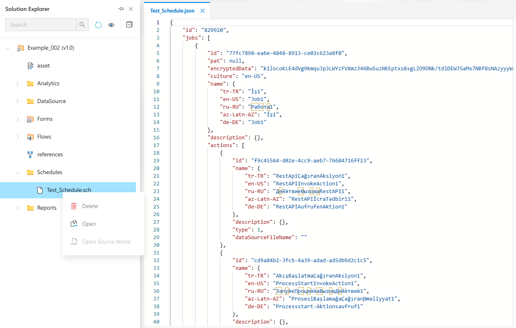Select the references tree item
516x328 pixels.
(50, 154)
